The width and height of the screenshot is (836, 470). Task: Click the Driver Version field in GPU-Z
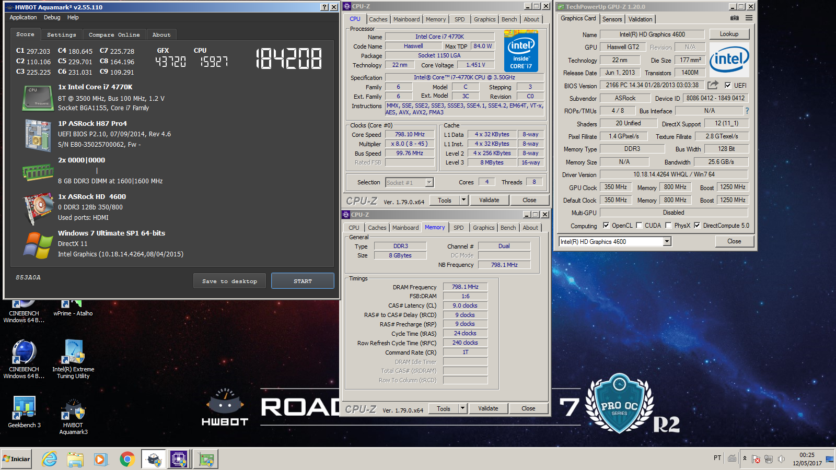674,174
